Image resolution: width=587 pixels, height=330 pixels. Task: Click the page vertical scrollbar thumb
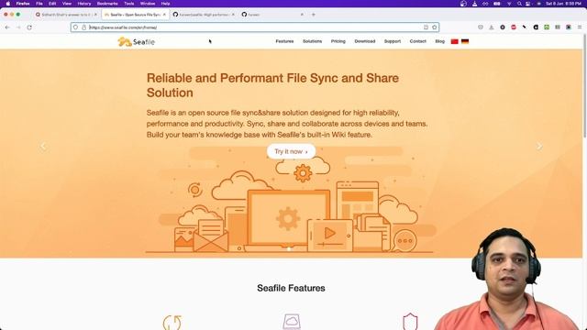pos(584,86)
